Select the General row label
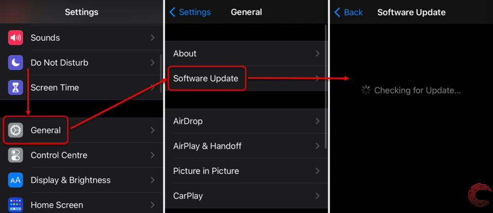493x213 pixels. (46, 130)
